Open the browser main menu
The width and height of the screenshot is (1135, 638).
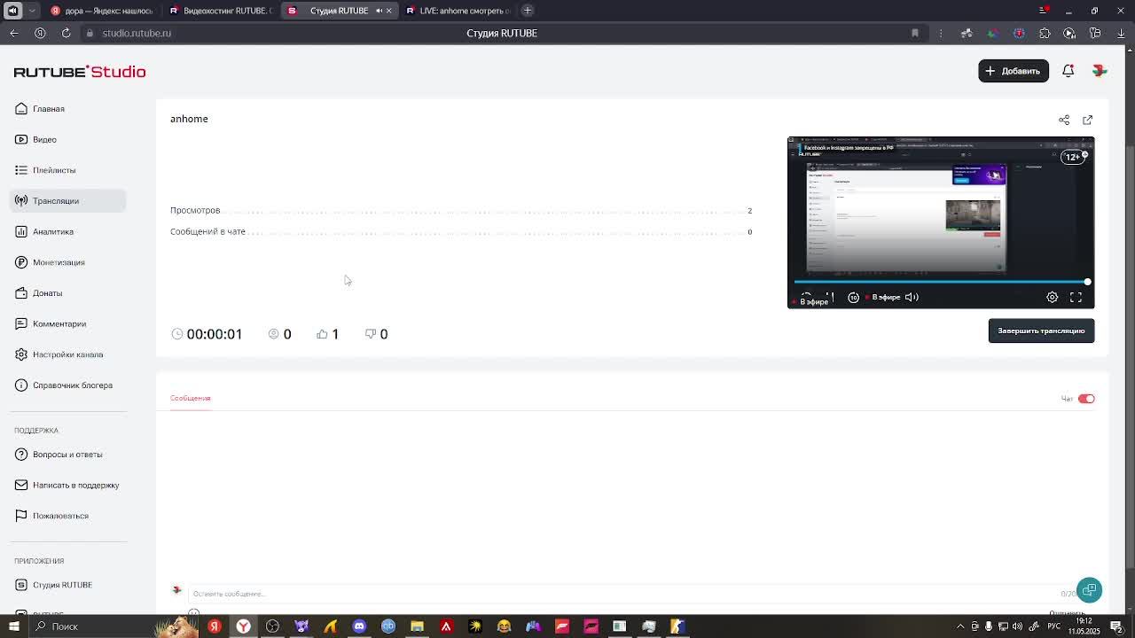pos(1043,11)
